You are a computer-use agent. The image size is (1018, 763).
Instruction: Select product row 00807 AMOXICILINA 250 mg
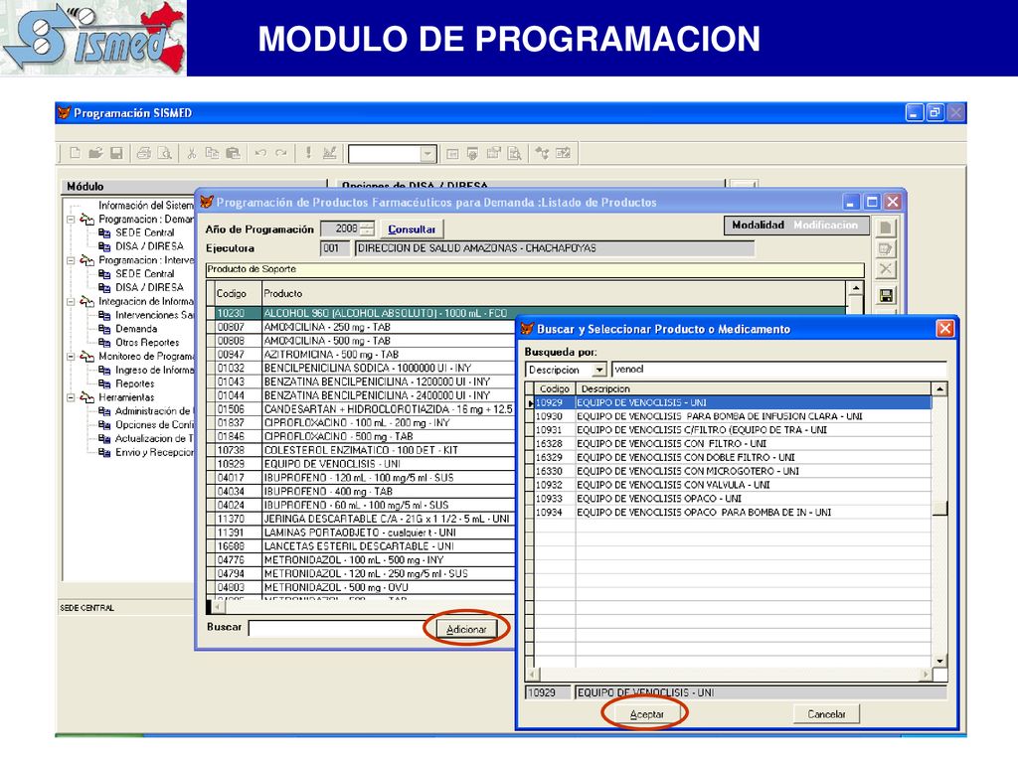[x=365, y=327]
